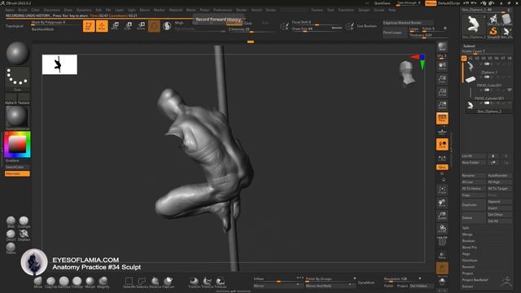Open the Dots stroke selector
This screenshot has height=293, width=521.
coord(17,78)
